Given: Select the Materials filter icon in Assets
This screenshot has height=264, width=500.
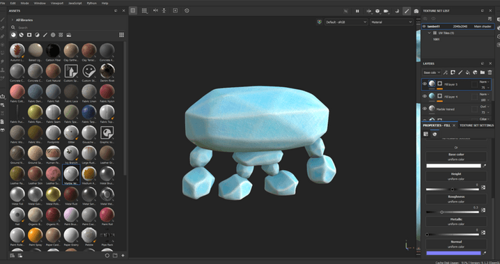Looking at the screenshot, I should tap(13, 35).
